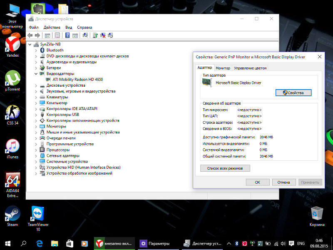Open the Action Center notifications icon

[291, 244]
